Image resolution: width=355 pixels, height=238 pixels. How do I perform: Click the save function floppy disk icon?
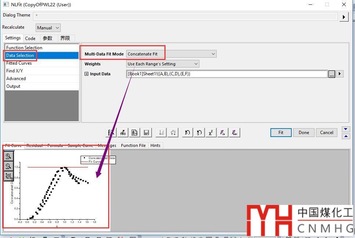click(x=146, y=133)
